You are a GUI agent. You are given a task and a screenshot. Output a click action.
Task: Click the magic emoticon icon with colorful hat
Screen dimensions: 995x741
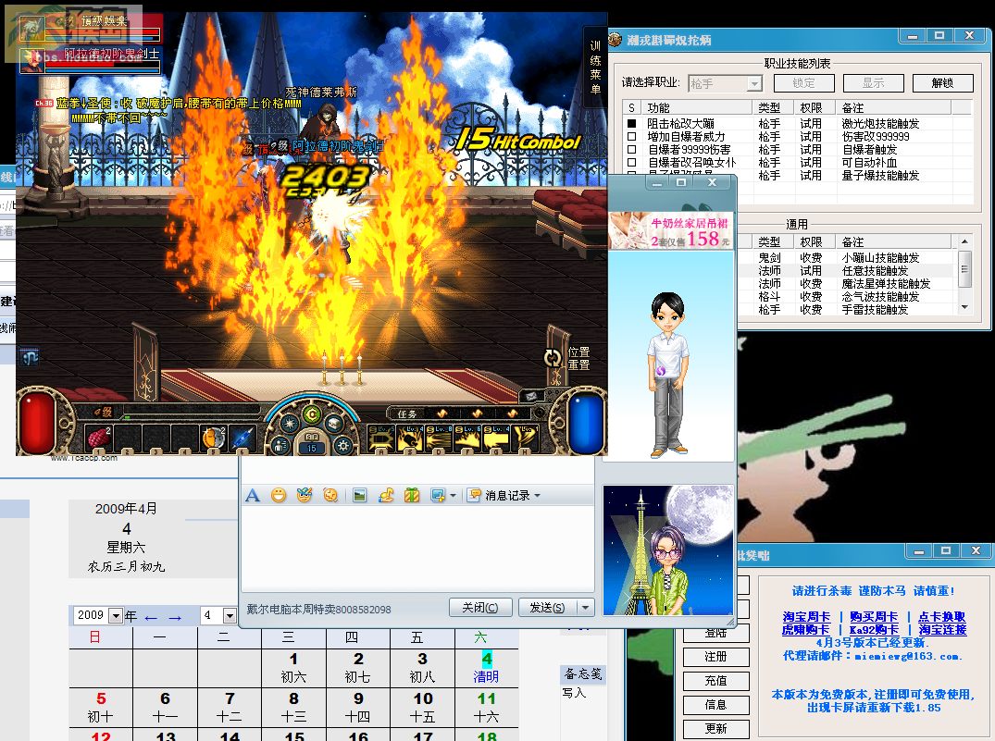coord(304,495)
